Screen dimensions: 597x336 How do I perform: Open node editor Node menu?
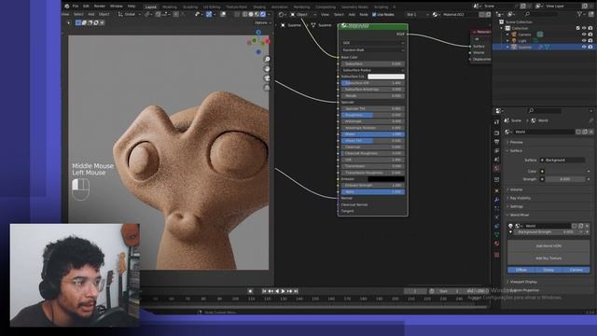364,15
